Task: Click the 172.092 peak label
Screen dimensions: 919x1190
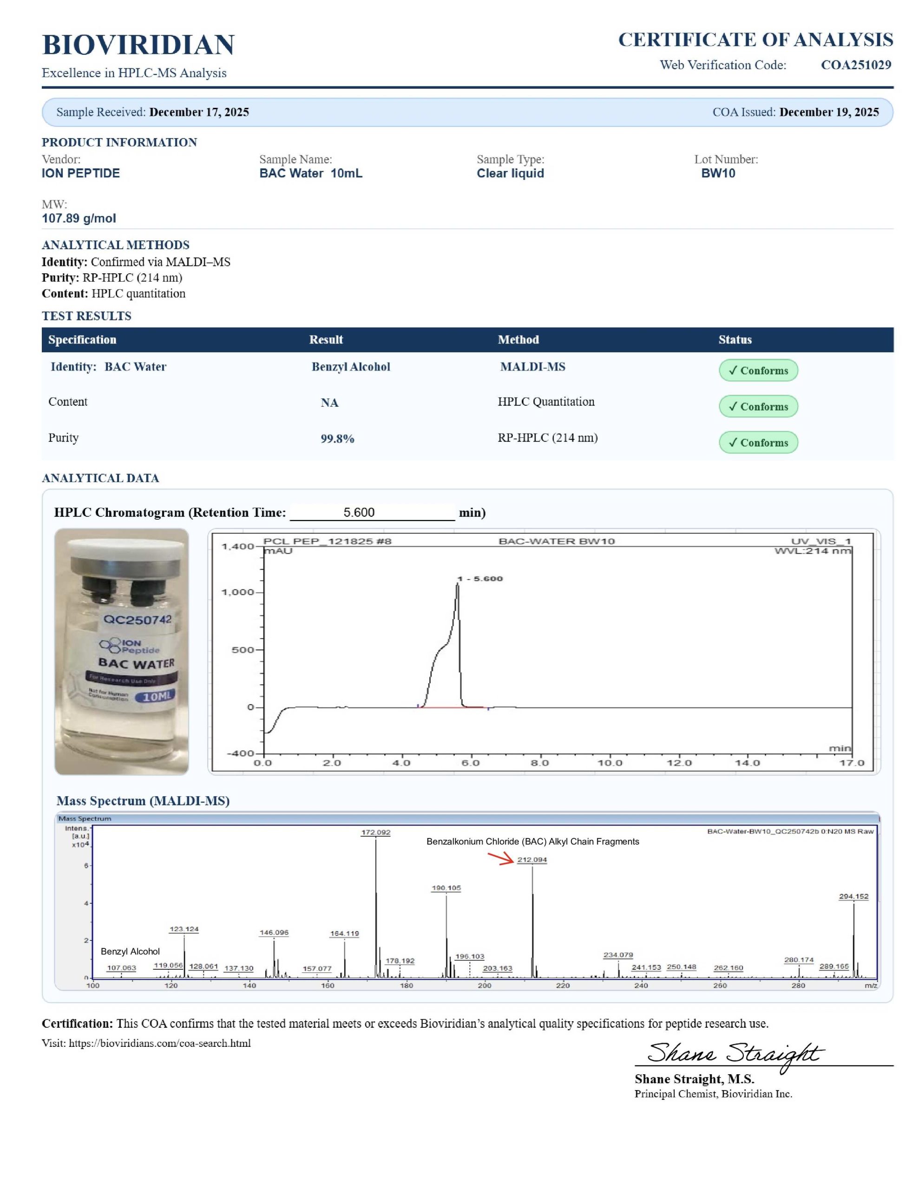Action: point(375,833)
